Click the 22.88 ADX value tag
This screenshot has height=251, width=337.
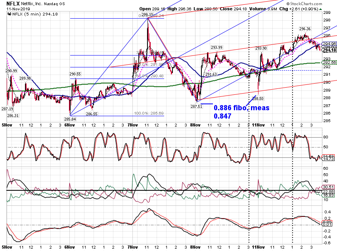(329, 192)
